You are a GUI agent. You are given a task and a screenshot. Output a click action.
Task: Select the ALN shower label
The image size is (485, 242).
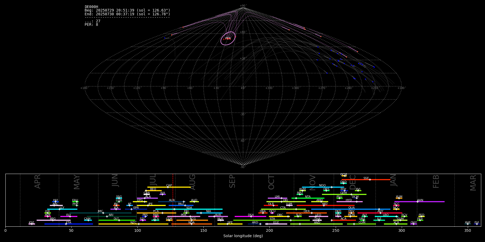coord(172,200)
